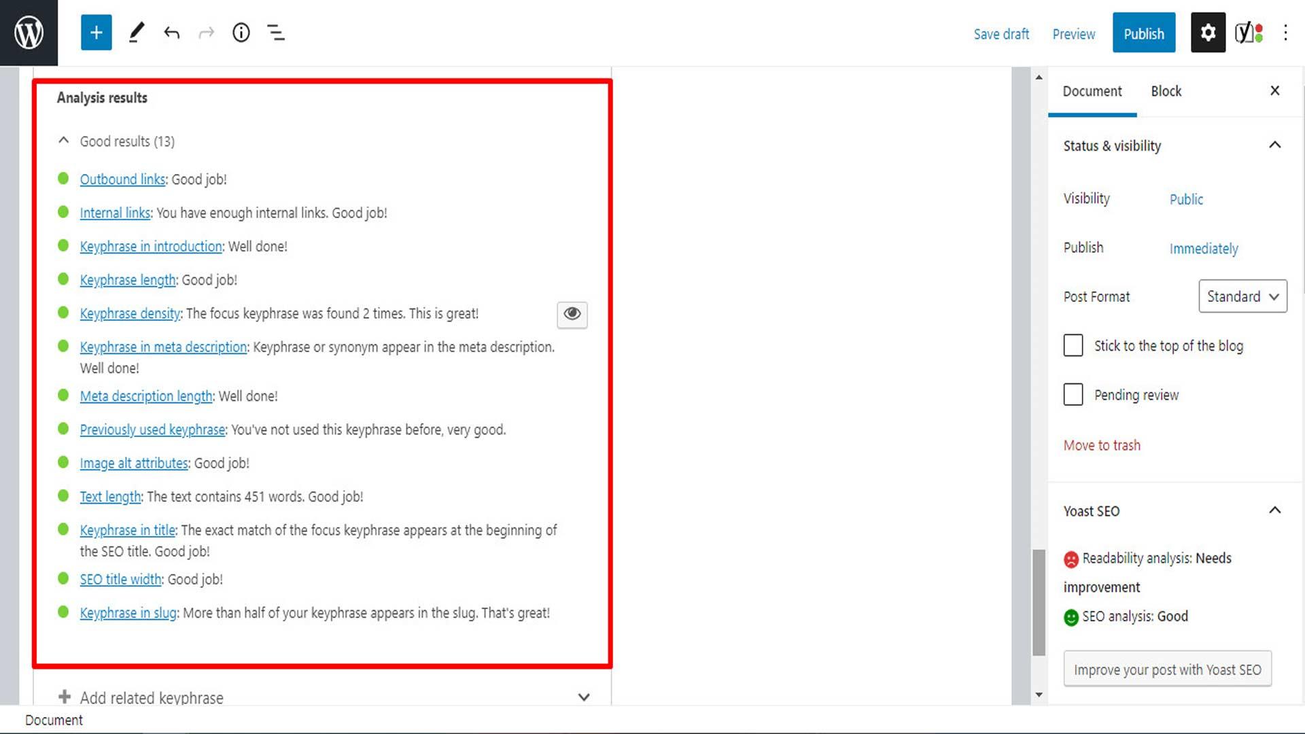Open the Outbound links explanation
The width and height of the screenshot is (1305, 734).
point(122,179)
